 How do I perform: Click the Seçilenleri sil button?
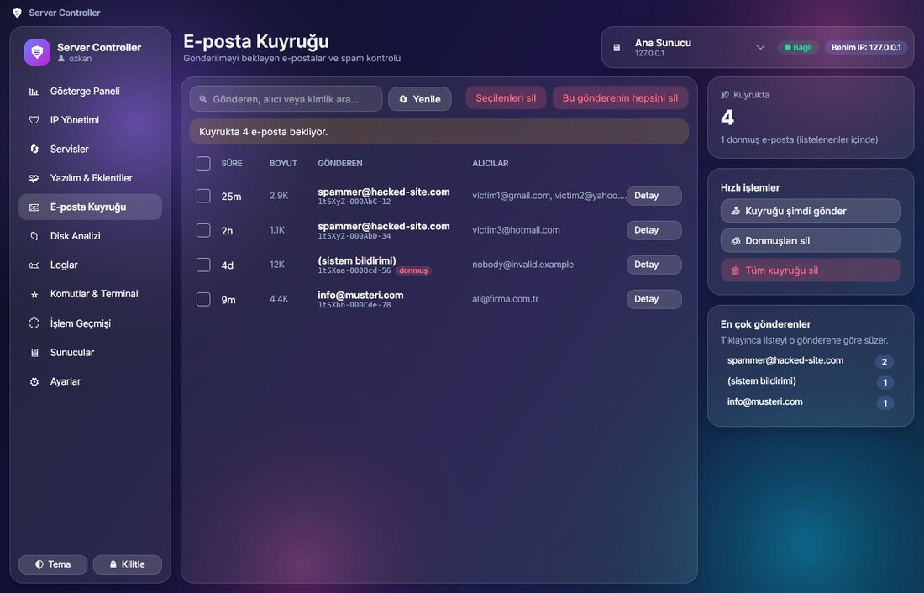[x=507, y=97]
